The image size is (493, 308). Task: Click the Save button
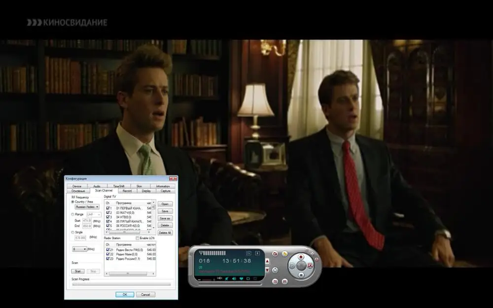click(165, 211)
